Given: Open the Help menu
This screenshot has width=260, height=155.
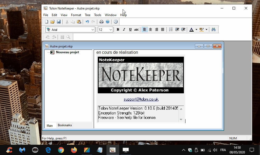Looking at the screenshot, I should point(123,15).
